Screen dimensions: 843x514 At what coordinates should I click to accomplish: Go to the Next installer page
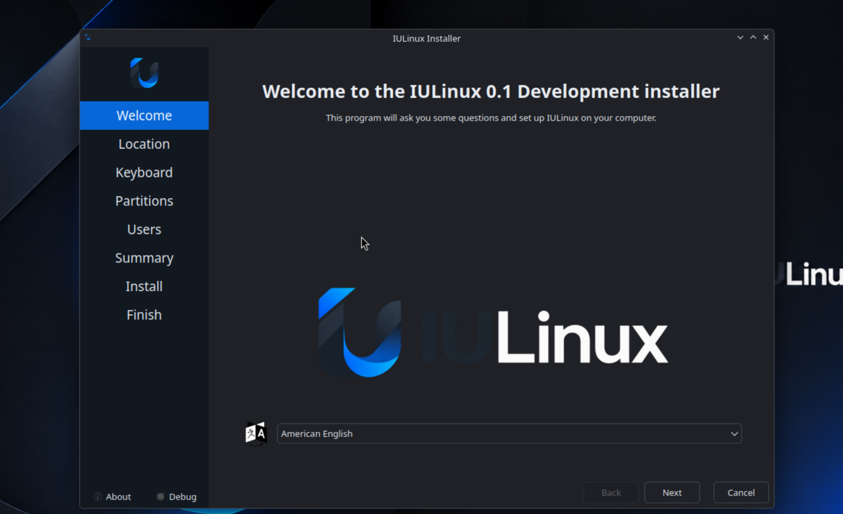[672, 492]
